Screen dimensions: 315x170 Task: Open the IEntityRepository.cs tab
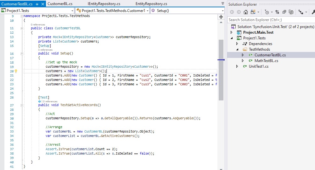pos(104,4)
